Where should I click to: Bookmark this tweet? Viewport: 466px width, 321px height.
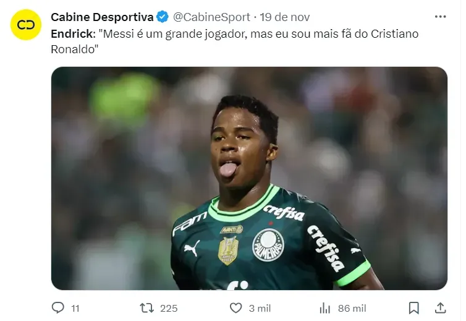pyautogui.click(x=413, y=308)
